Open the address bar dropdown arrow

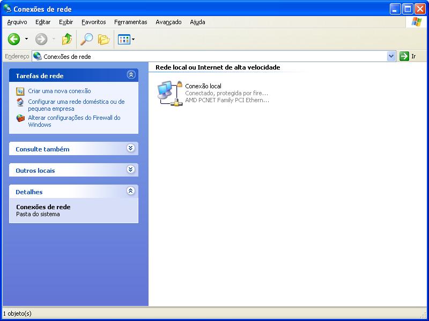pyautogui.click(x=391, y=56)
